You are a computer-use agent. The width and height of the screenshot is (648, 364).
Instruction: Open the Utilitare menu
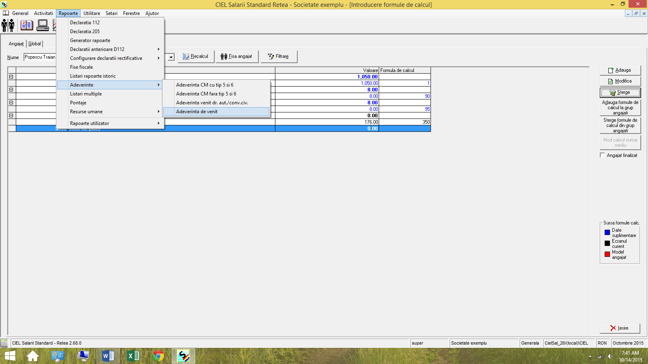coord(92,13)
